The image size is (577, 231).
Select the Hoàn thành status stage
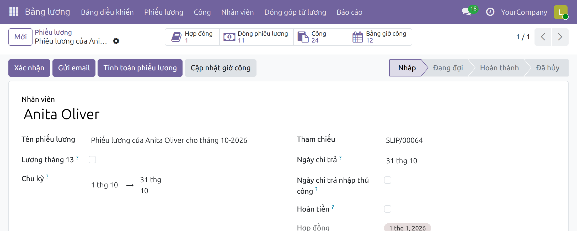coord(499,68)
